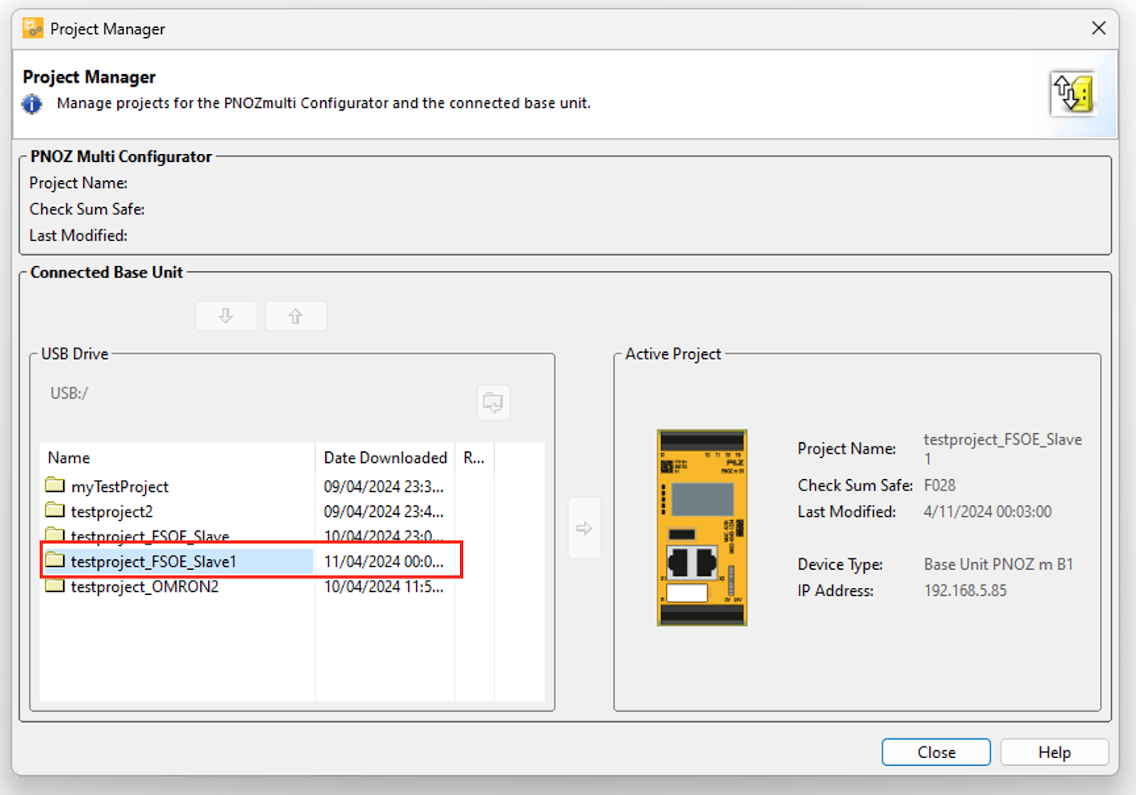Screen dimensions: 1136x795
Task: Click the window X close button
Action: click(x=1098, y=28)
